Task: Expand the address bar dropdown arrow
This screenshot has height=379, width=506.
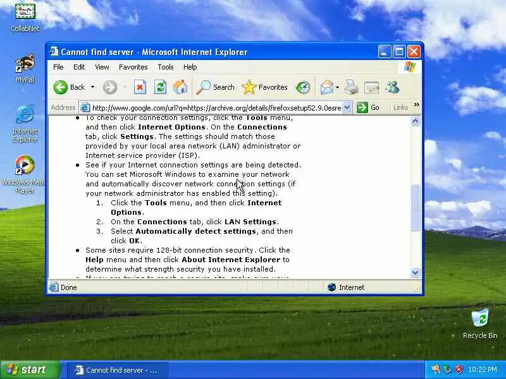Action: [x=347, y=107]
